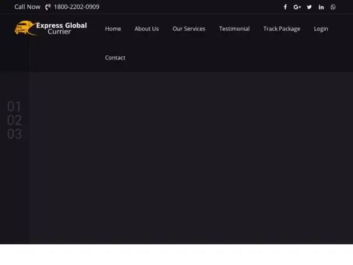The image size is (353, 265).
Task: Open Our Services menu item
Action: [189, 29]
